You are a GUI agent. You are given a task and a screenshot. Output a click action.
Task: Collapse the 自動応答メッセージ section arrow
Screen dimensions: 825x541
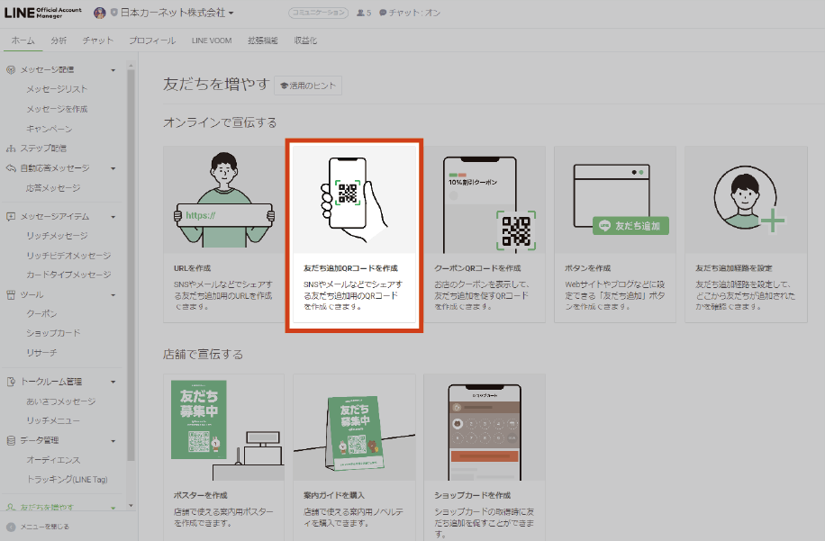coord(113,168)
